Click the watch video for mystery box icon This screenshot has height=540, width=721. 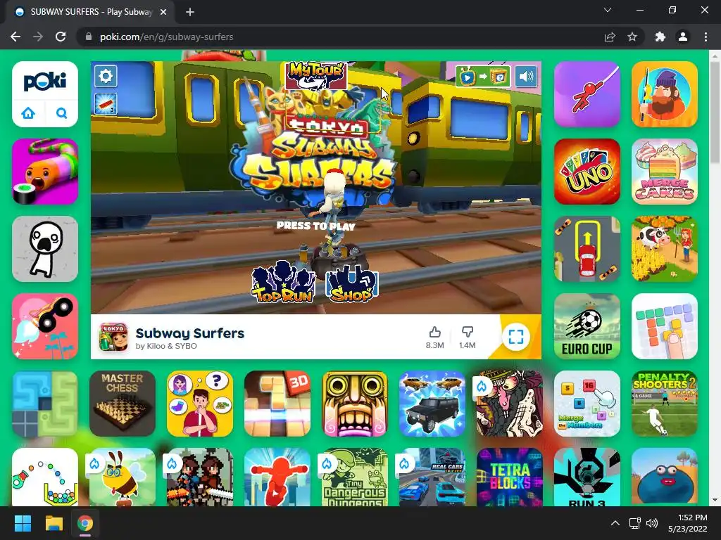click(x=483, y=77)
